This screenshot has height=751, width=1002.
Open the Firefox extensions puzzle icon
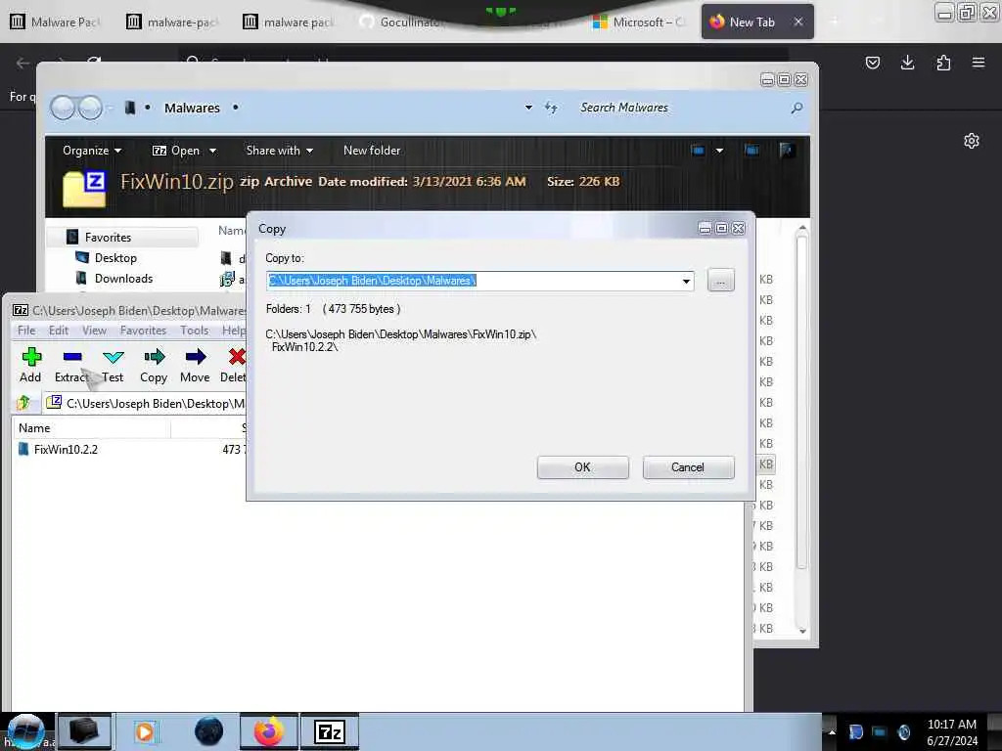click(x=943, y=63)
